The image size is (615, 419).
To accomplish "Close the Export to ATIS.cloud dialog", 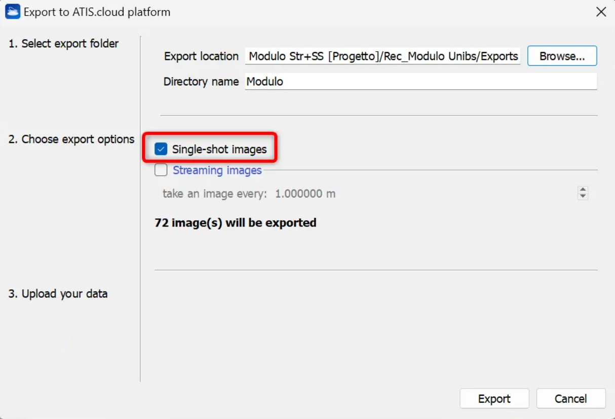I will coord(601,12).
